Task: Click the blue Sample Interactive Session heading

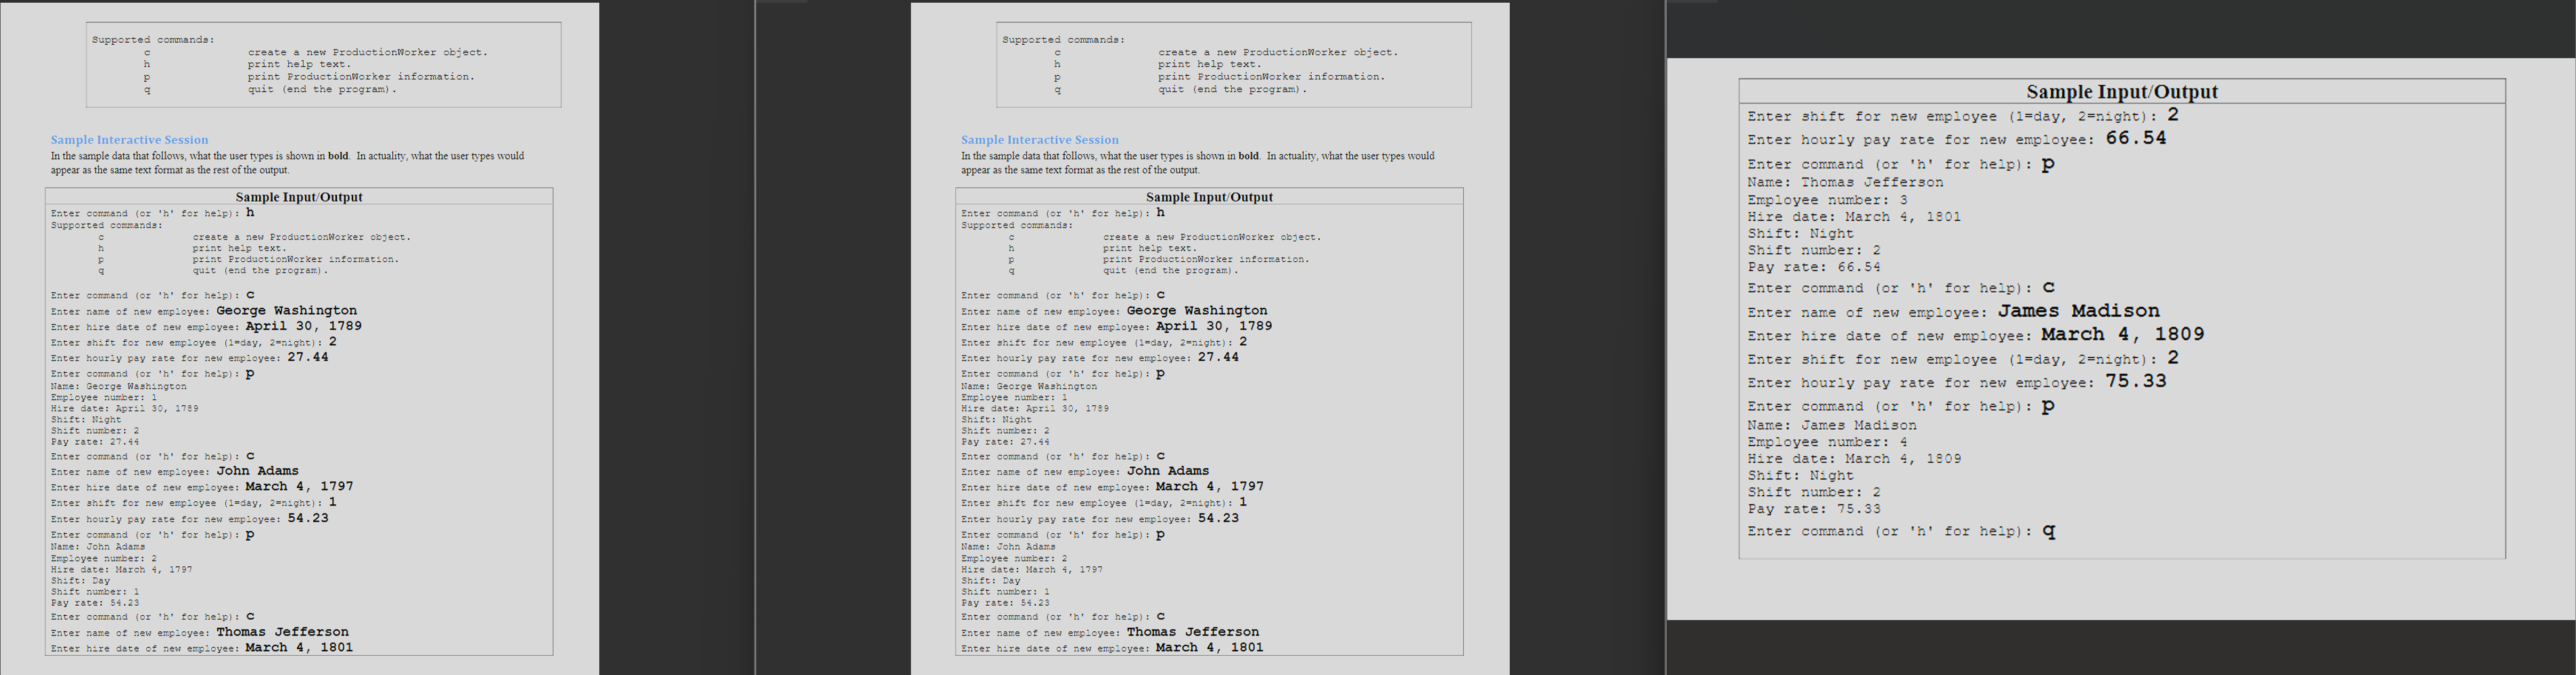Action: tap(128, 139)
